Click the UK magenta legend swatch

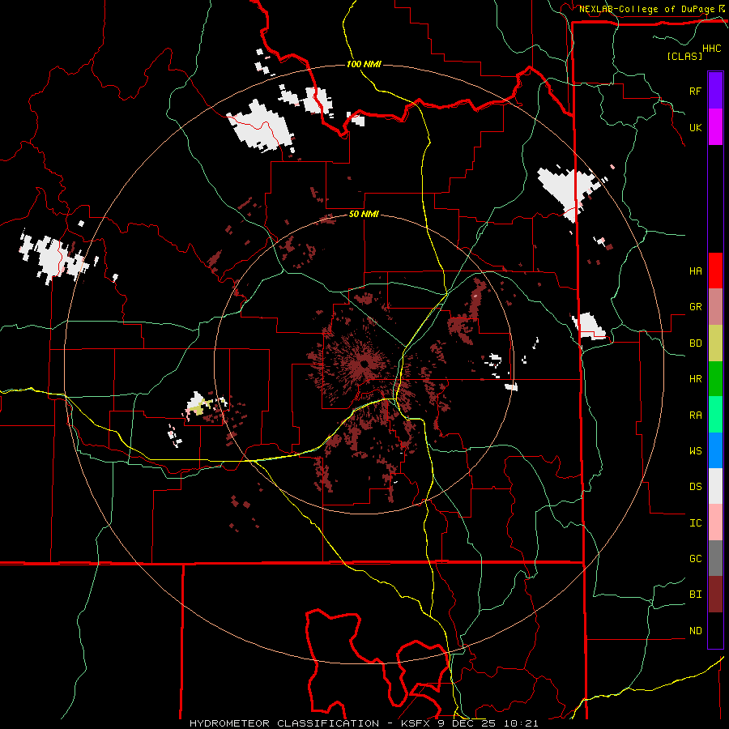[x=715, y=127]
